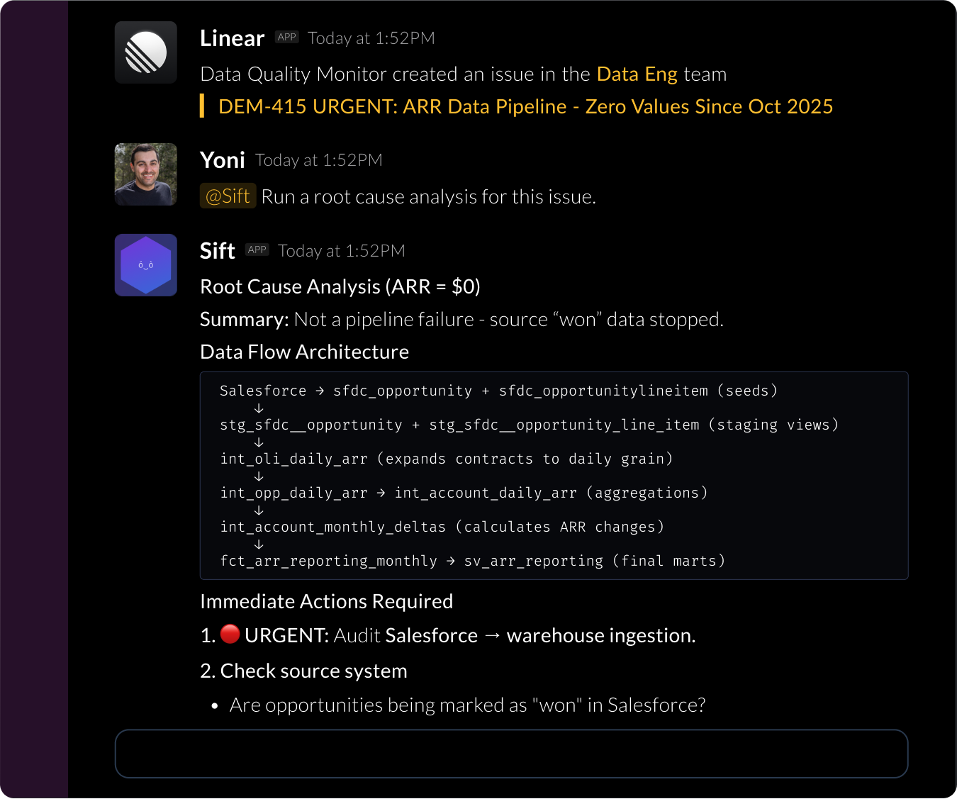Image resolution: width=957 pixels, height=799 pixels.
Task: Click the fct_arr_reporting_monthly line in the code block
Action: (x=472, y=561)
